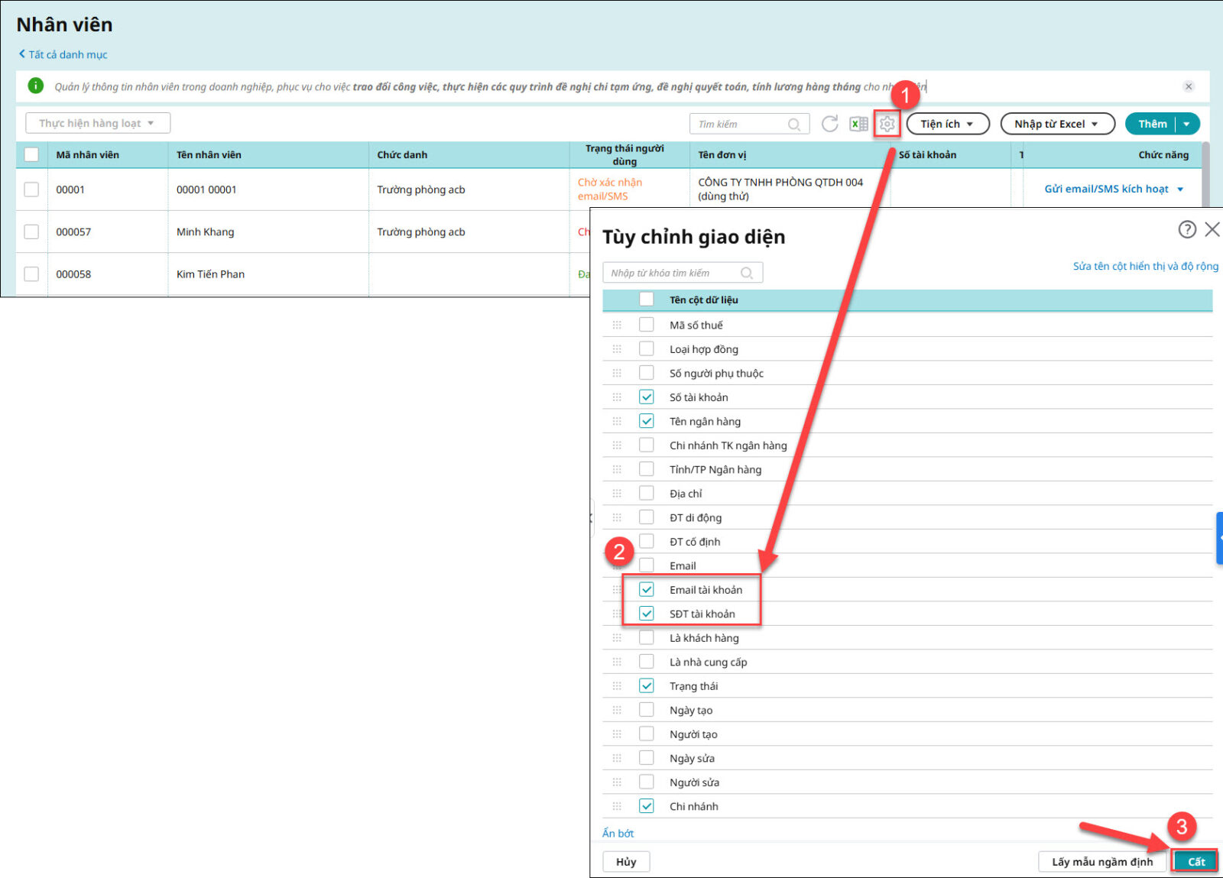Expand the Tiện ích dropdown
This screenshot has height=878, width=1223.
pos(947,124)
